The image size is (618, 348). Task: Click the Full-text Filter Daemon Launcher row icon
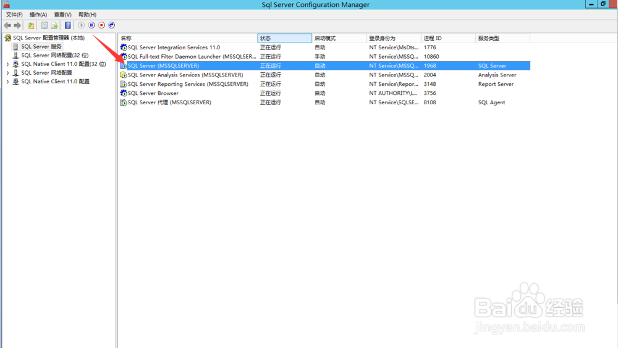[124, 56]
